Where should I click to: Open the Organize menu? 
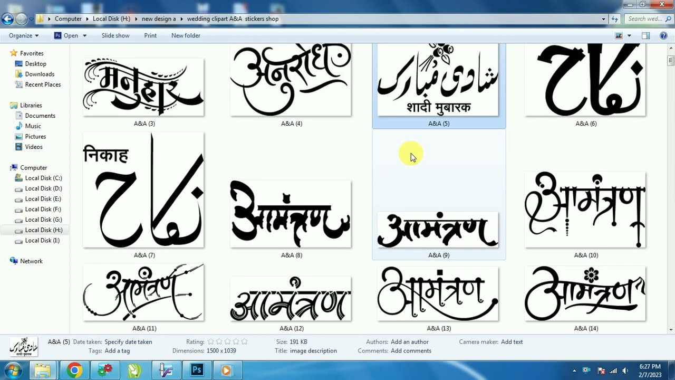(24, 36)
